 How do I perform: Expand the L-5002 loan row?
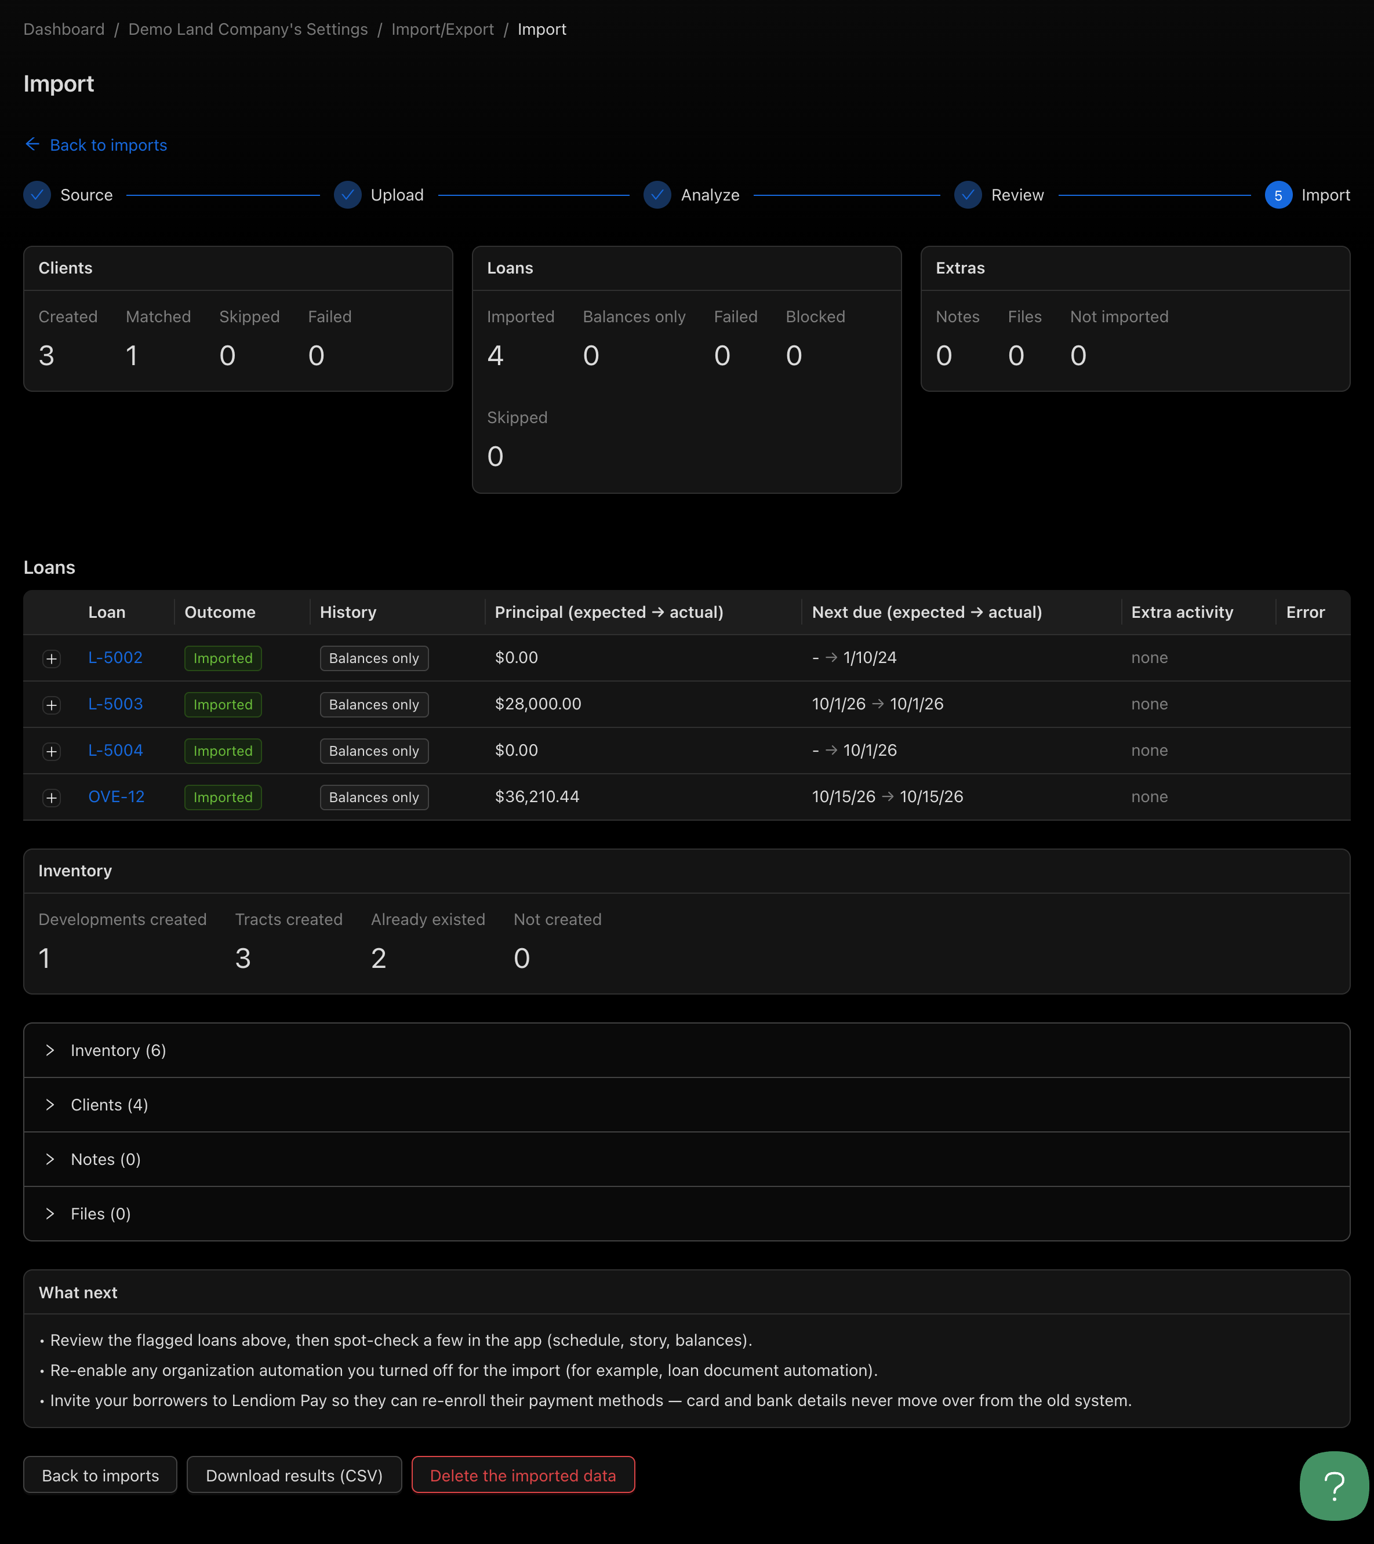(52, 659)
